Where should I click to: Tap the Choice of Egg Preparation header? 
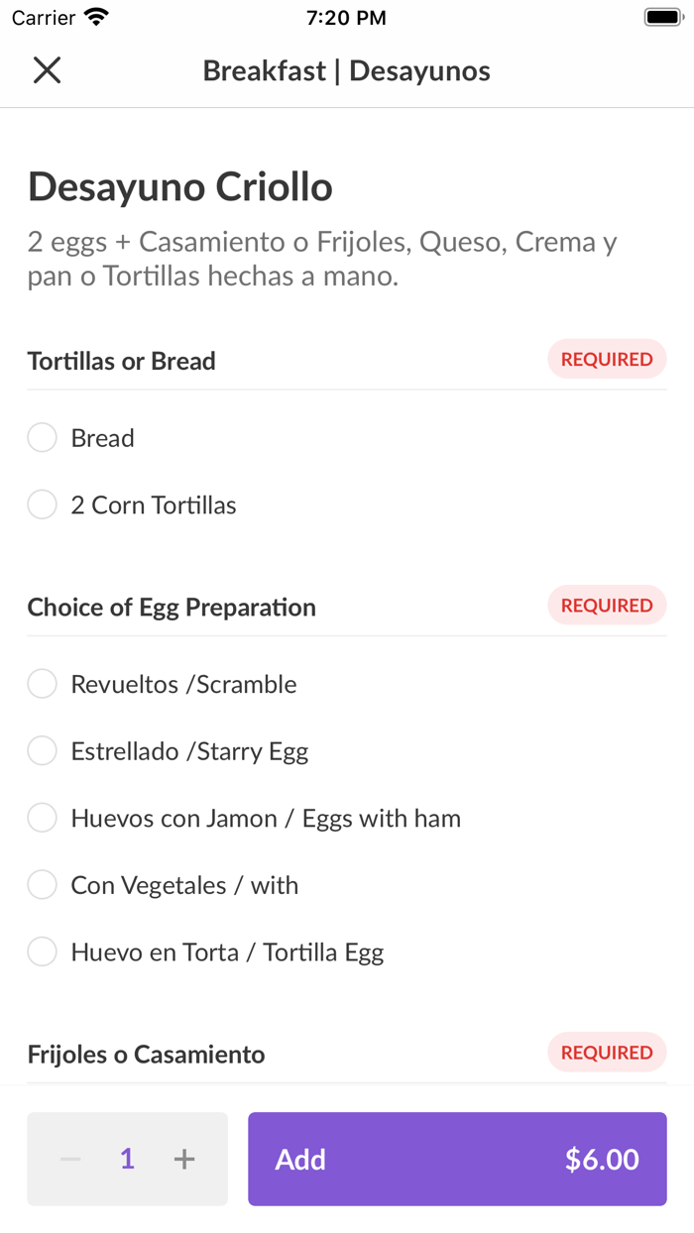point(172,608)
